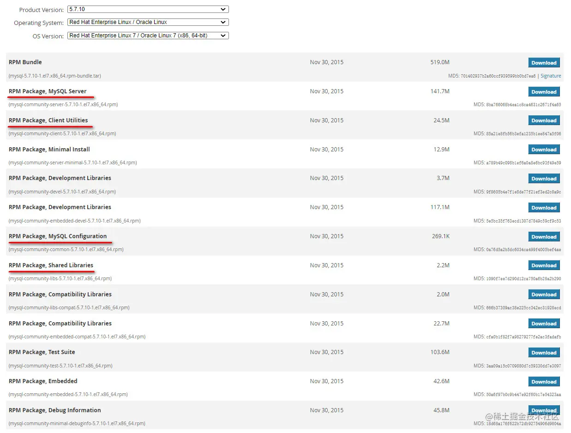Open the Signature link for RPM Bundle
The image size is (571, 433).
[551, 76]
